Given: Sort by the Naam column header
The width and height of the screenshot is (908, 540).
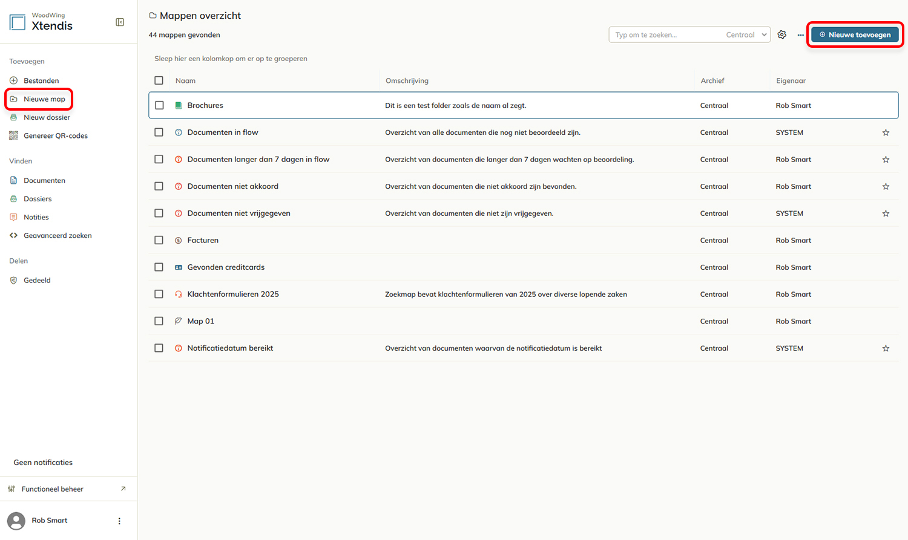Looking at the screenshot, I should click(185, 80).
